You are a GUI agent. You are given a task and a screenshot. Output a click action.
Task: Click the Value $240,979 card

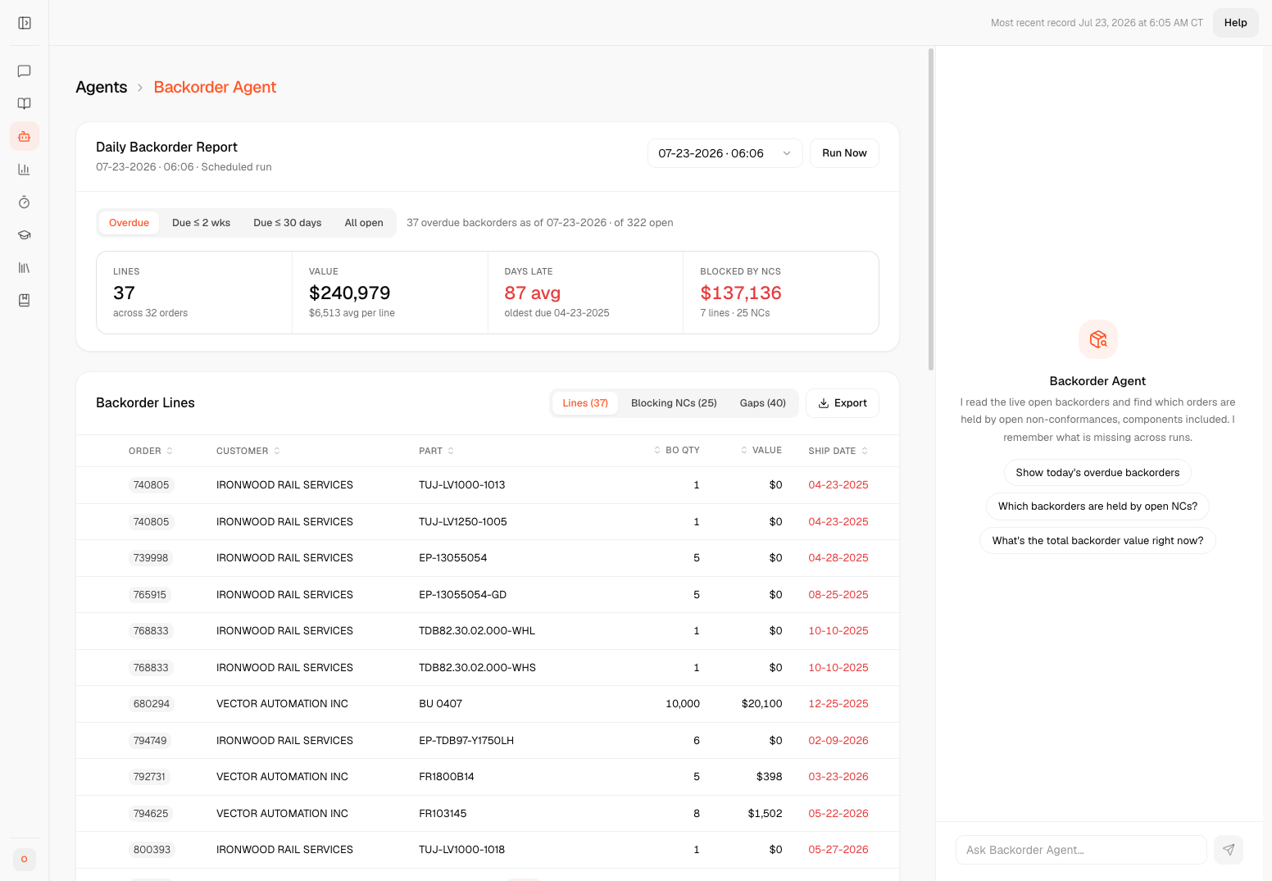(x=389, y=293)
